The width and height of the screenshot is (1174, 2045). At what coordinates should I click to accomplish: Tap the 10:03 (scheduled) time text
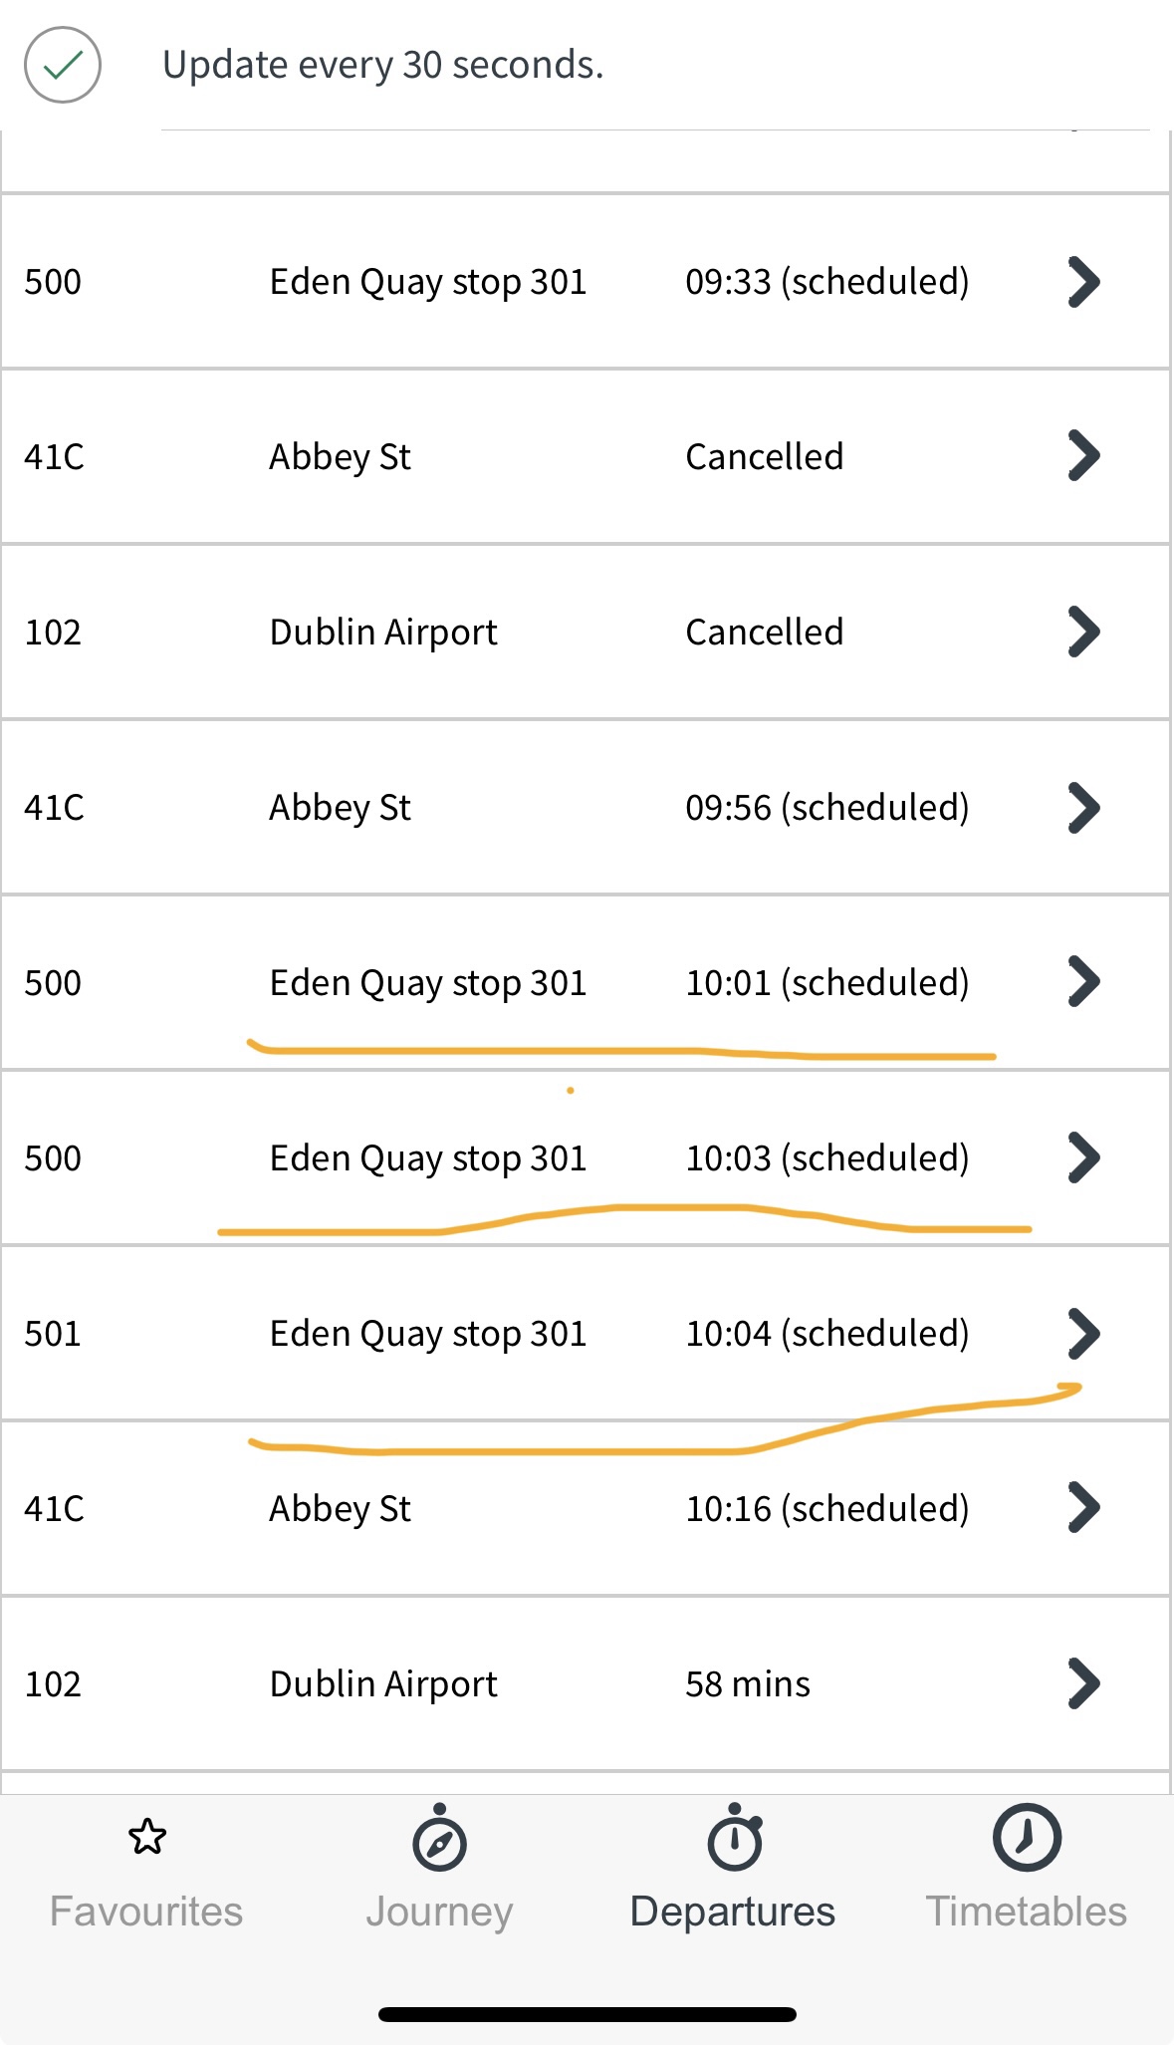[826, 1158]
